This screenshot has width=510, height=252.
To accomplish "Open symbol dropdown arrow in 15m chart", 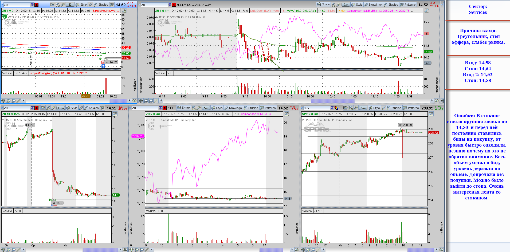I will (x=32, y=108).
